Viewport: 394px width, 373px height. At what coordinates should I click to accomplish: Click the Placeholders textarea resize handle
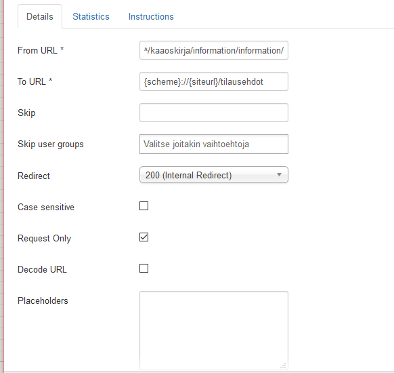tap(284, 366)
